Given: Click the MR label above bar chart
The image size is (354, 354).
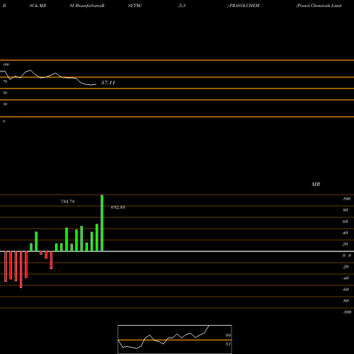Looking at the screenshot, I should point(316,184).
